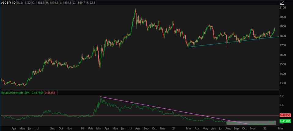Click the green 0.41781 value bubble
293x131 pixels.
(x=285, y=122)
